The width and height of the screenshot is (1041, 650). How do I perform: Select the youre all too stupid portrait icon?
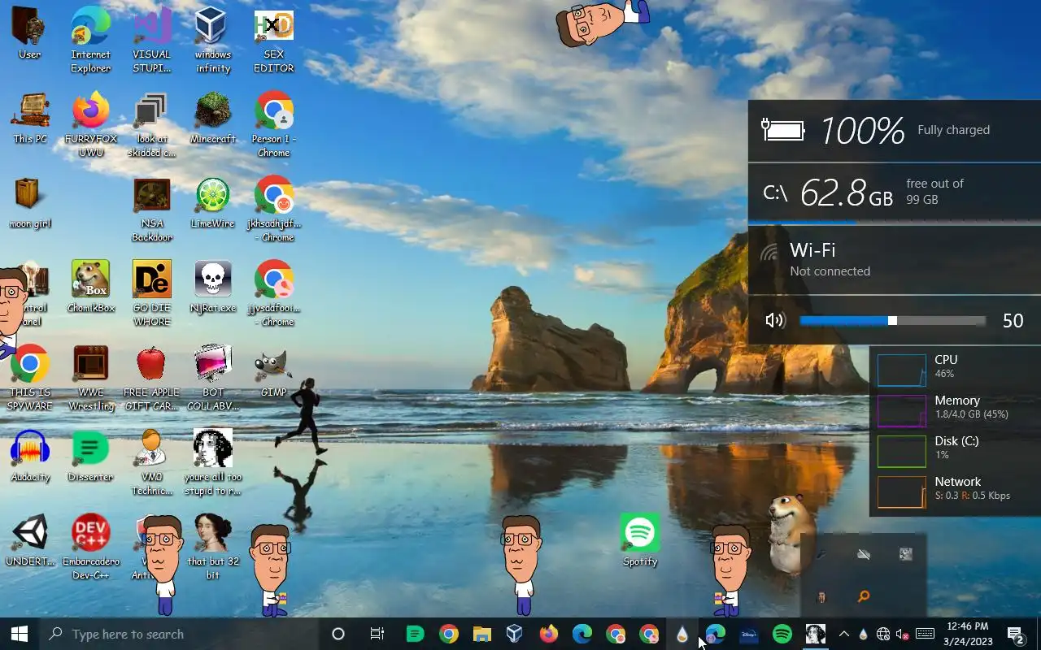[213, 462]
